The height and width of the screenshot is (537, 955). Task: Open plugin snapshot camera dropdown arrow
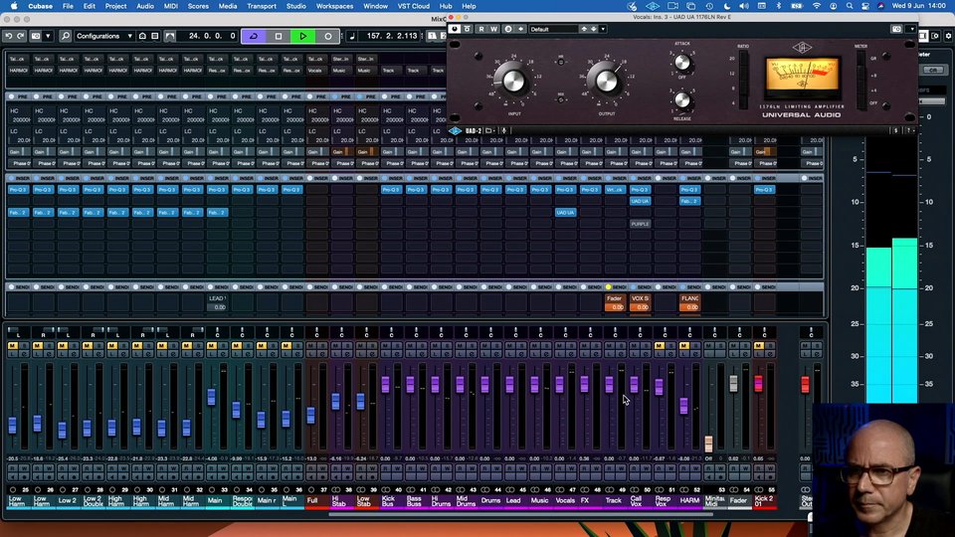click(912, 29)
